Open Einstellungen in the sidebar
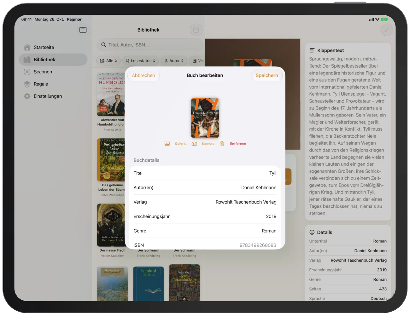Screen dimensions: 410x315 point(53,96)
